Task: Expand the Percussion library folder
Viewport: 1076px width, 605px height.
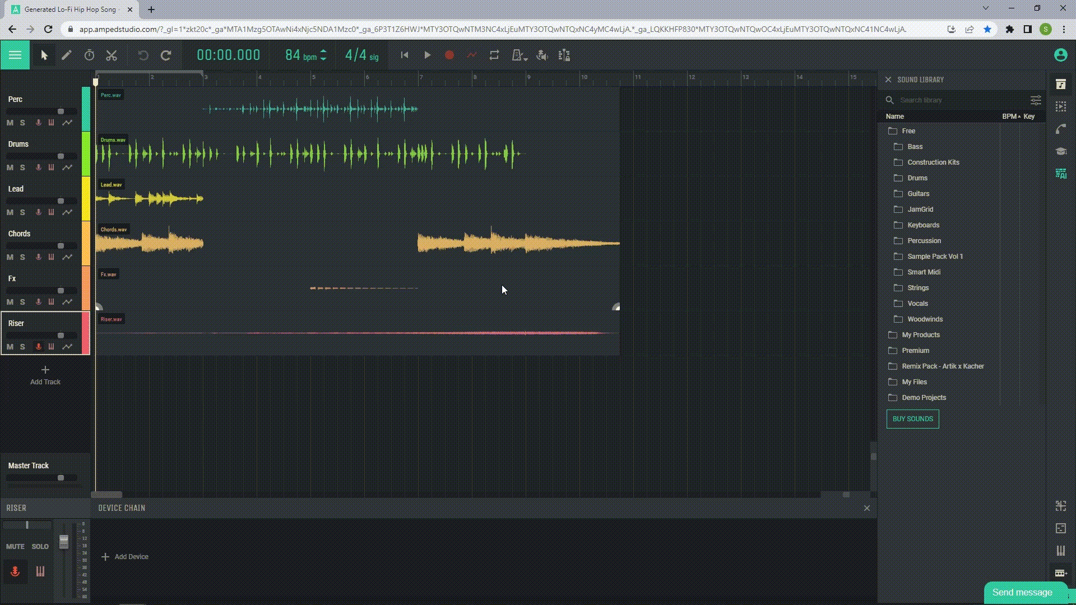Action: [x=925, y=240]
